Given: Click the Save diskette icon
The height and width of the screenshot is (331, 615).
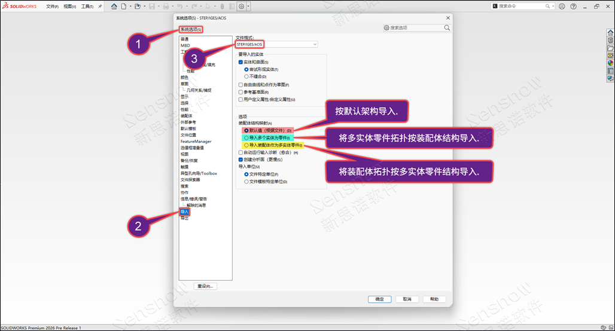Looking at the screenshot, I should 152,6.
